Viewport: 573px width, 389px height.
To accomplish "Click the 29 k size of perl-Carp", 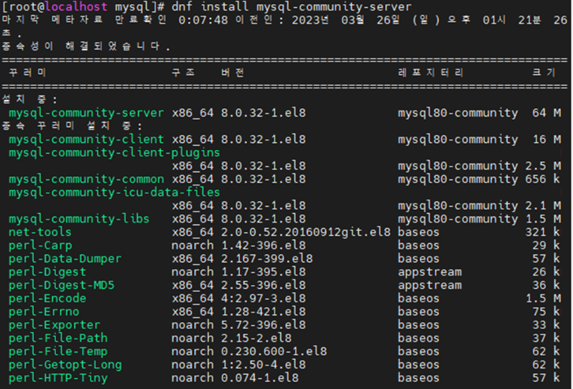I will click(x=547, y=245).
